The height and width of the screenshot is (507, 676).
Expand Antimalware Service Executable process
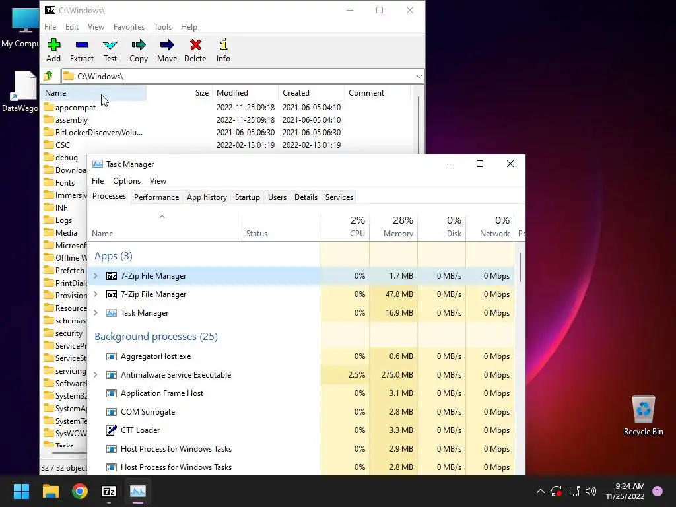click(96, 375)
